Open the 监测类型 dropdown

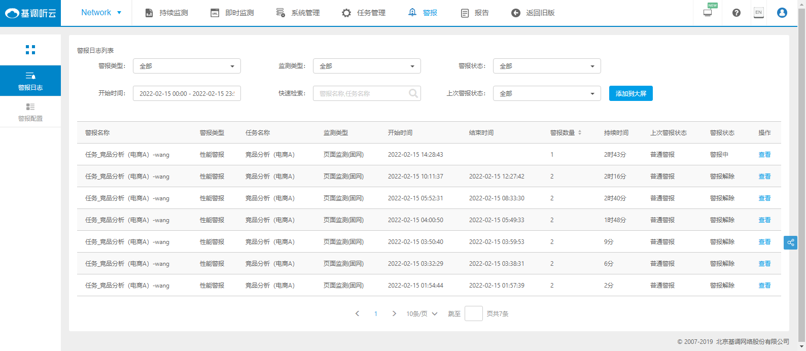point(367,66)
